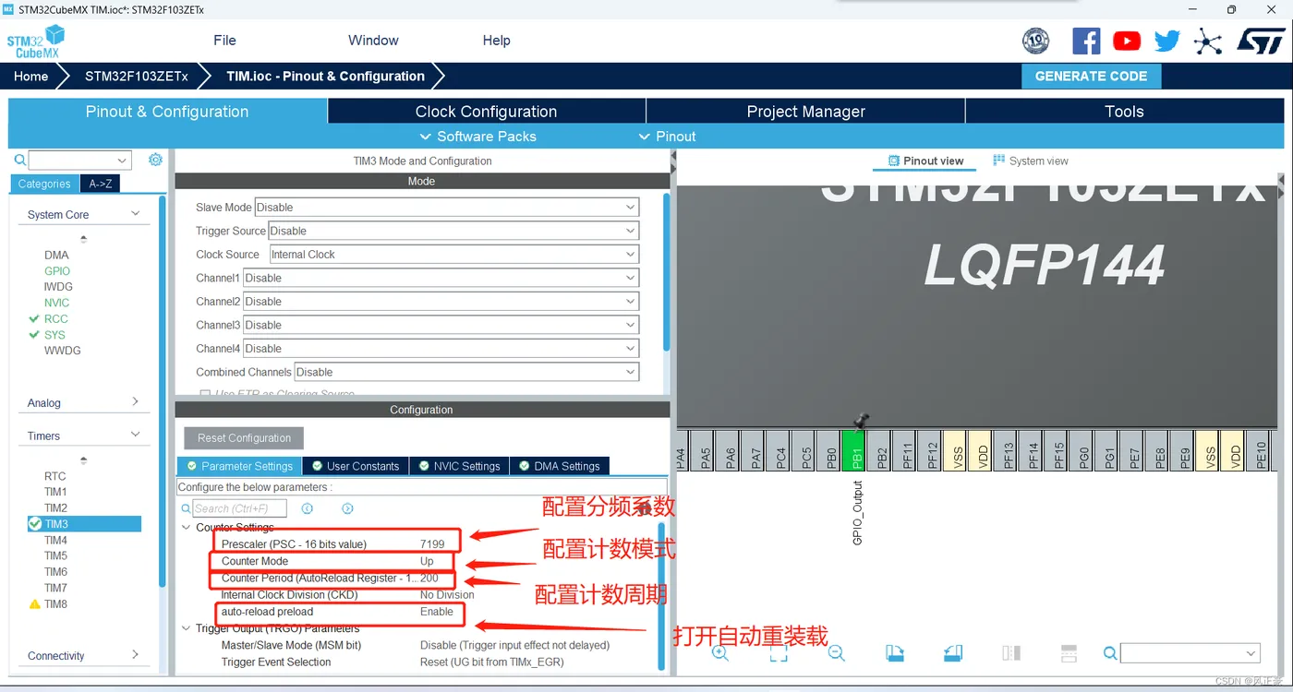Switch to the Clock Configuration tab
This screenshot has width=1293, height=692.
click(x=486, y=112)
